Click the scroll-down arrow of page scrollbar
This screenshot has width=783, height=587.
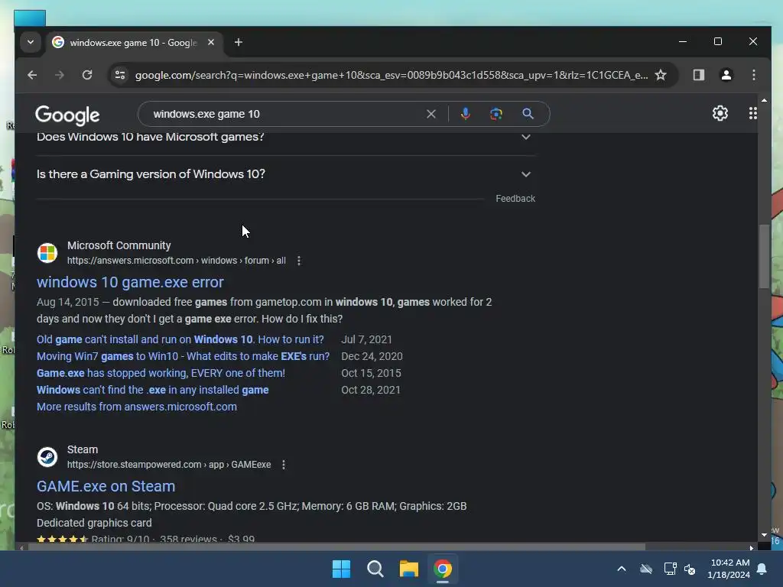point(764,534)
